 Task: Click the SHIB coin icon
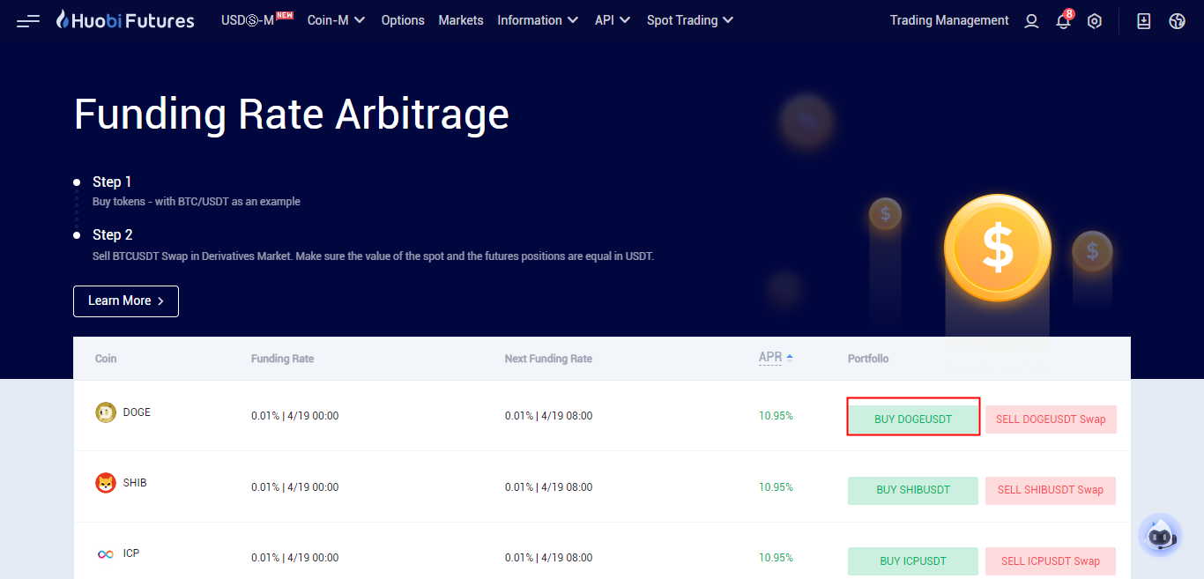[x=106, y=483]
